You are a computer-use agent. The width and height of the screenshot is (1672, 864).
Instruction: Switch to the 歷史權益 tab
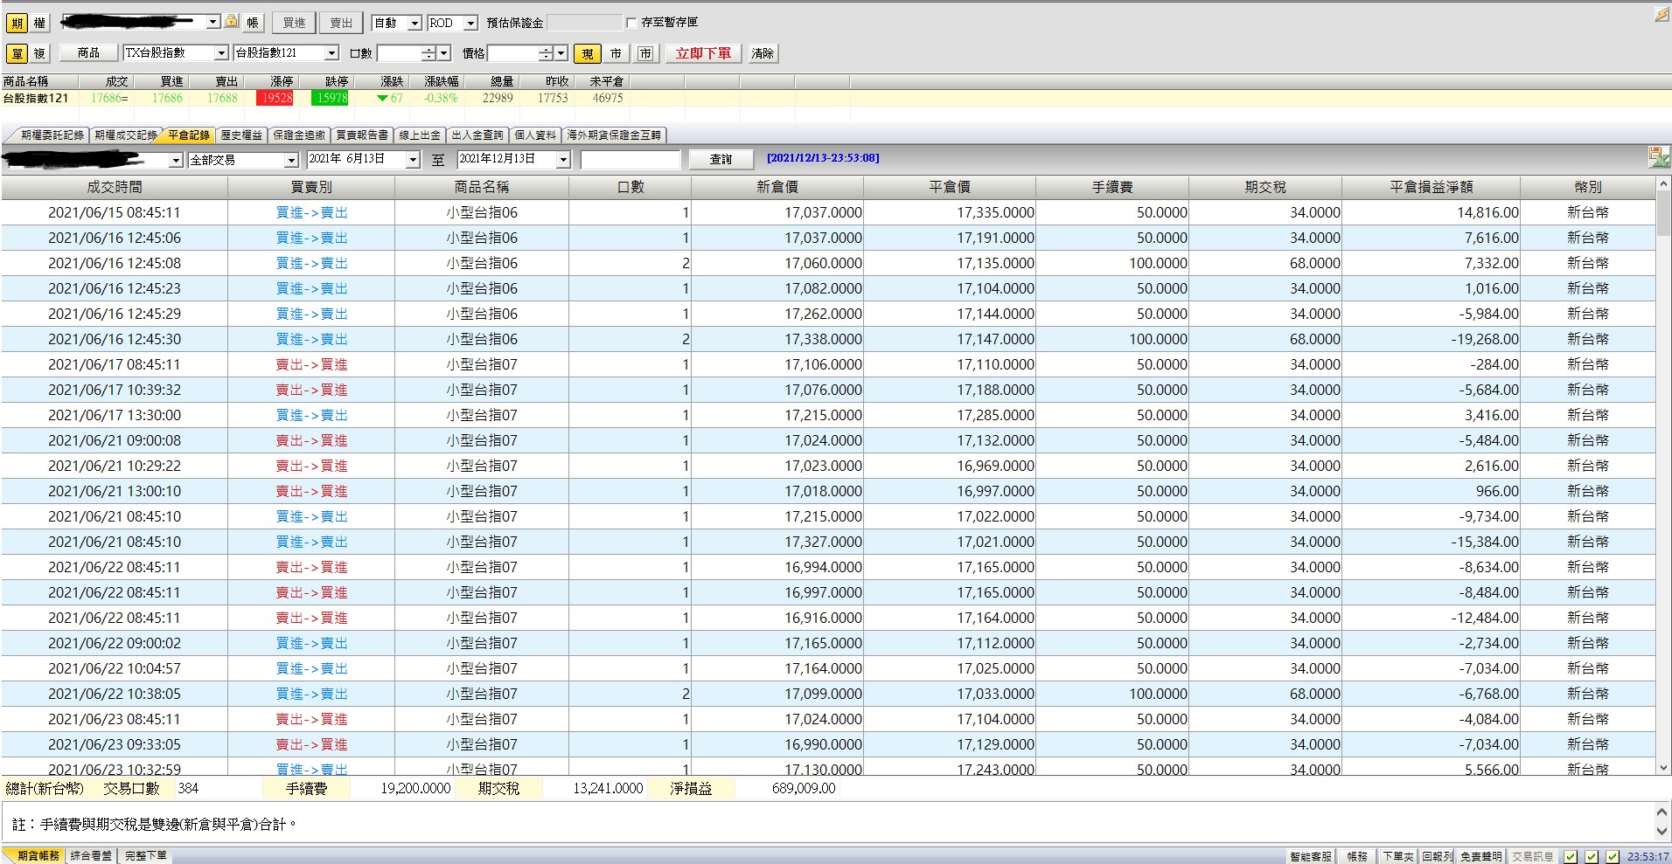coord(240,135)
